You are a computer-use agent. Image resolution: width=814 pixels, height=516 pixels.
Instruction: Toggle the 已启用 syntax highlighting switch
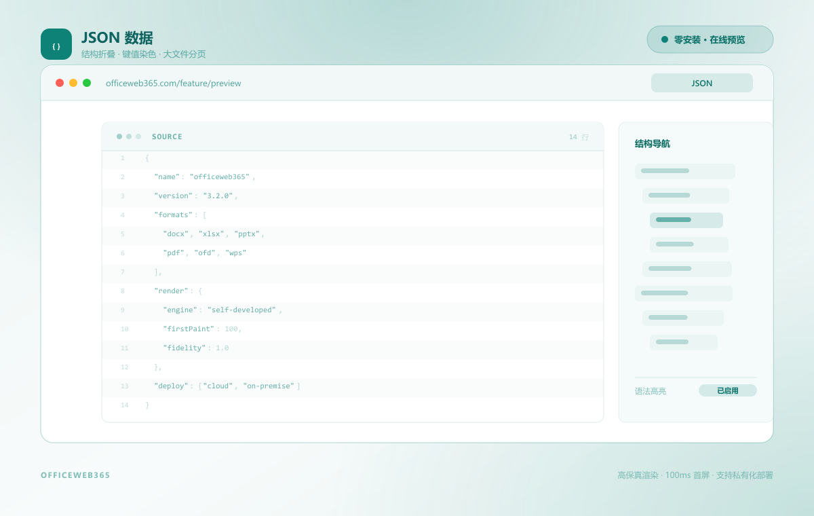coord(728,390)
